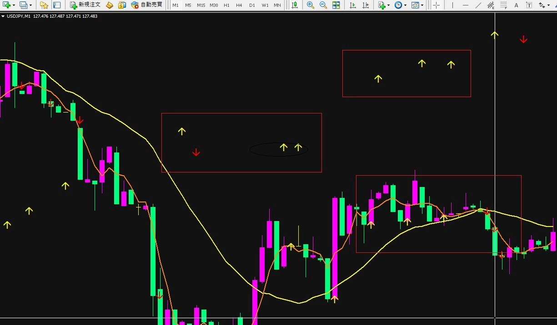The width and height of the screenshot is (557, 325).
Task: Select the crosshair cursor tool
Action: tap(436, 5)
